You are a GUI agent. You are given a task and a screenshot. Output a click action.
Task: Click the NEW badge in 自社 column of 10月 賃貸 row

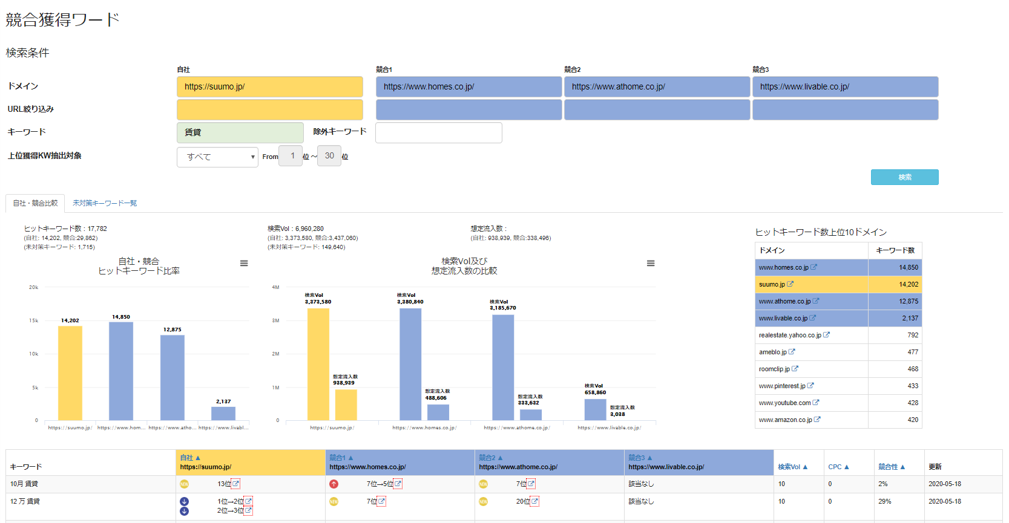click(x=185, y=484)
